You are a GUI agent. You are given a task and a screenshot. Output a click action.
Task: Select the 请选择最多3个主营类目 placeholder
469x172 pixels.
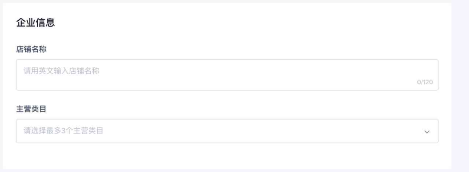click(x=63, y=131)
